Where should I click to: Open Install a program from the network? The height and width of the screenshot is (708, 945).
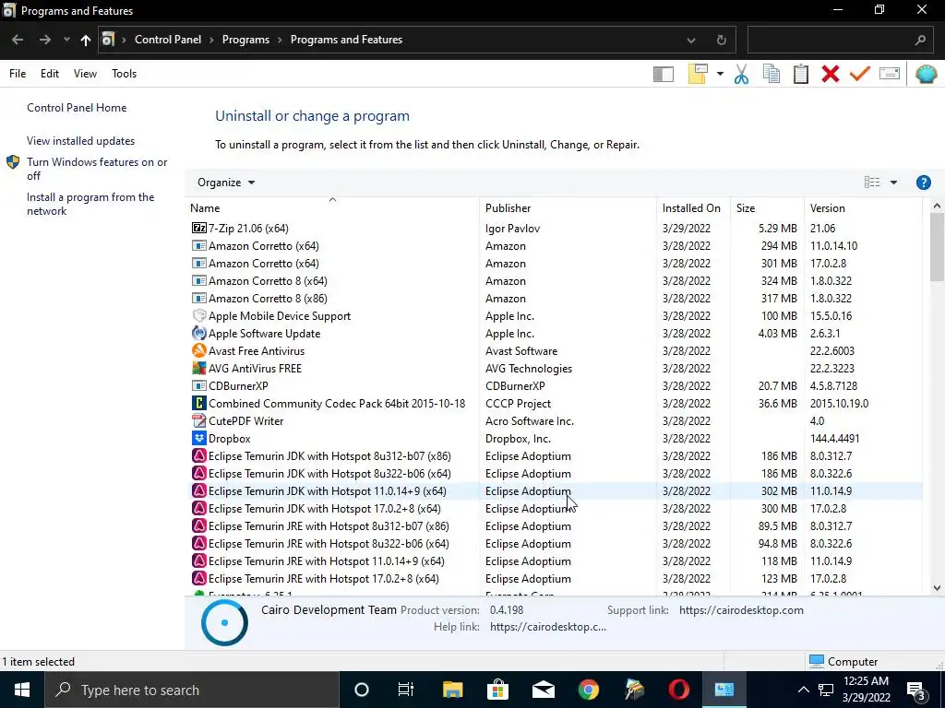click(90, 204)
